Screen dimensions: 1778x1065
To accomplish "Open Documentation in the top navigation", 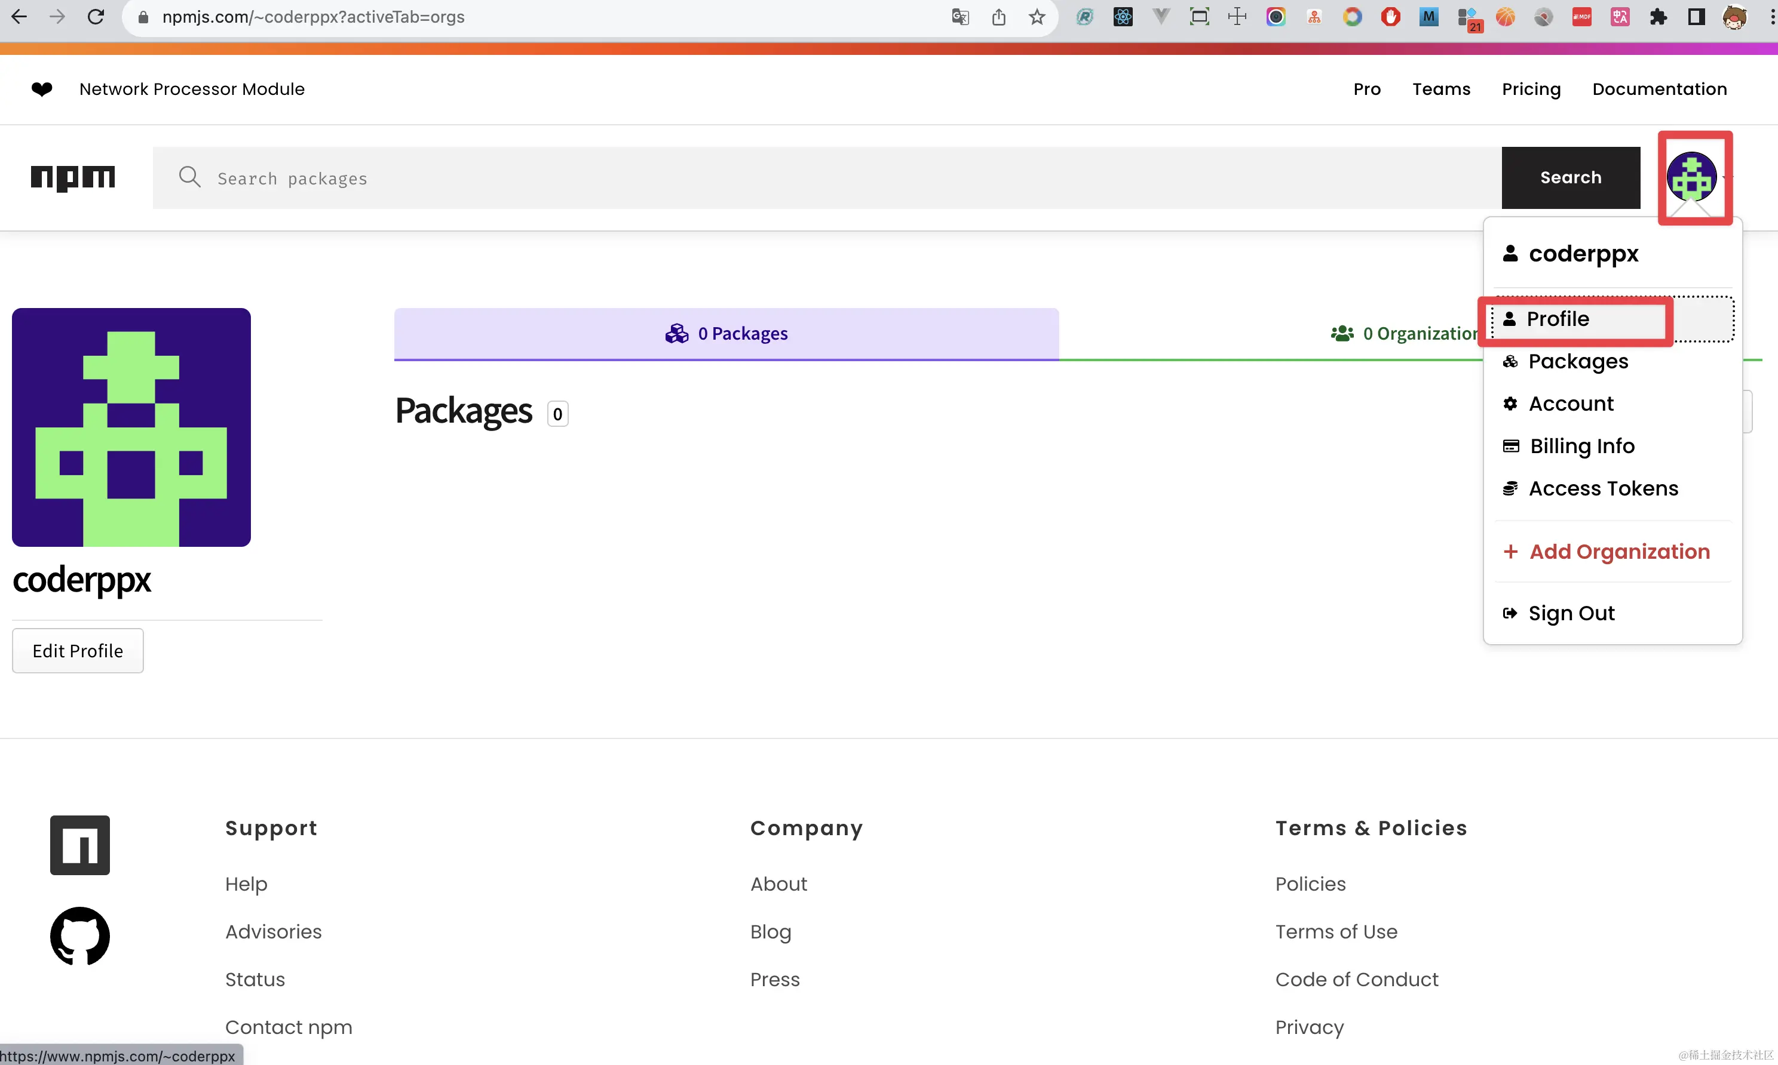I will point(1659,89).
